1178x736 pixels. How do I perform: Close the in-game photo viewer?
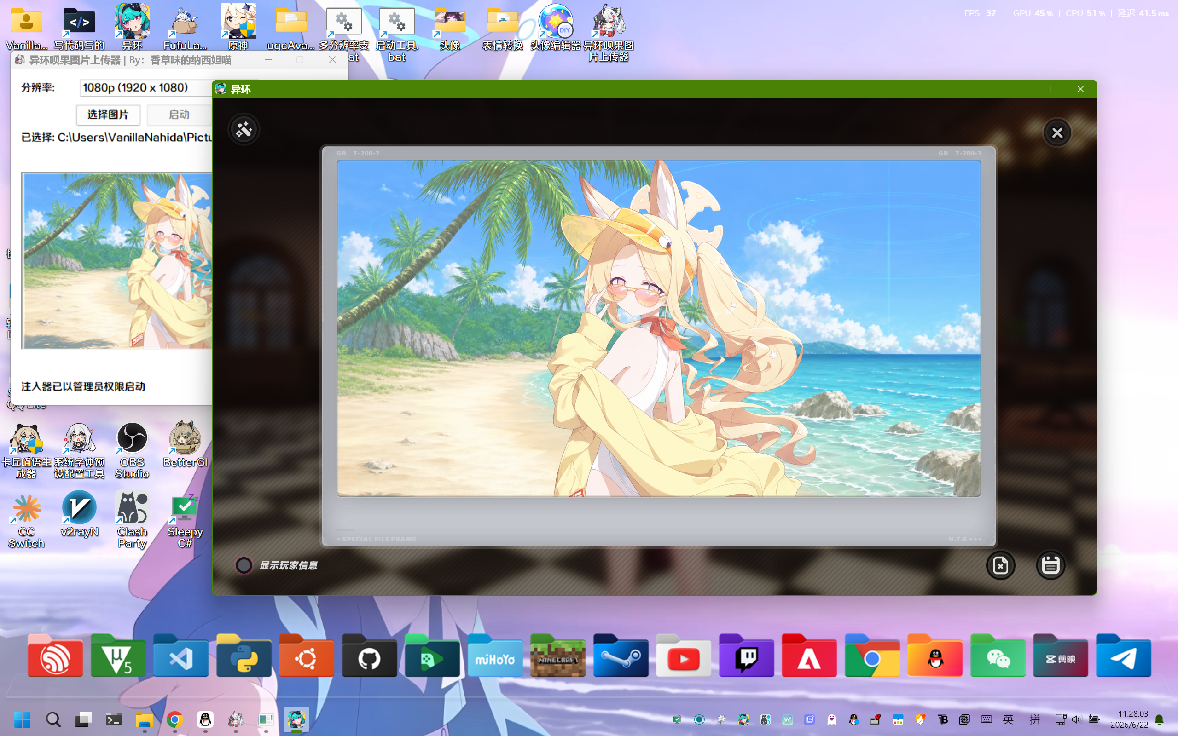click(1057, 132)
